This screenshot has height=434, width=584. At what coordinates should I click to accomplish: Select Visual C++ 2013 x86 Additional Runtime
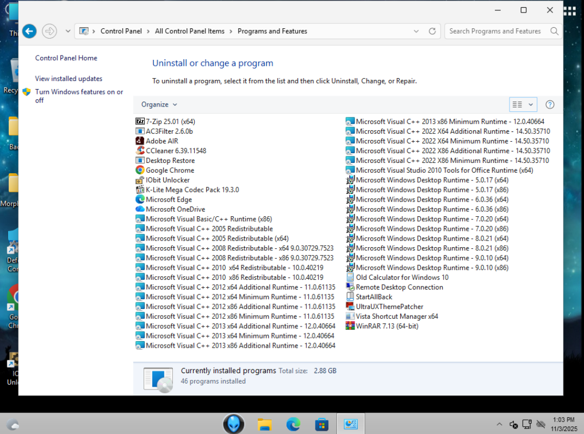coord(235,345)
